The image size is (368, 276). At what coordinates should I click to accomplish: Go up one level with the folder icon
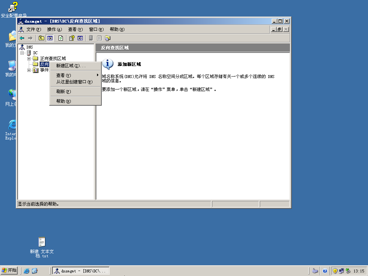point(41,38)
